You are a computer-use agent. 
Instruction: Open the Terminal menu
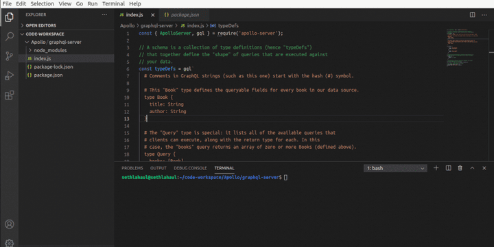tap(113, 4)
